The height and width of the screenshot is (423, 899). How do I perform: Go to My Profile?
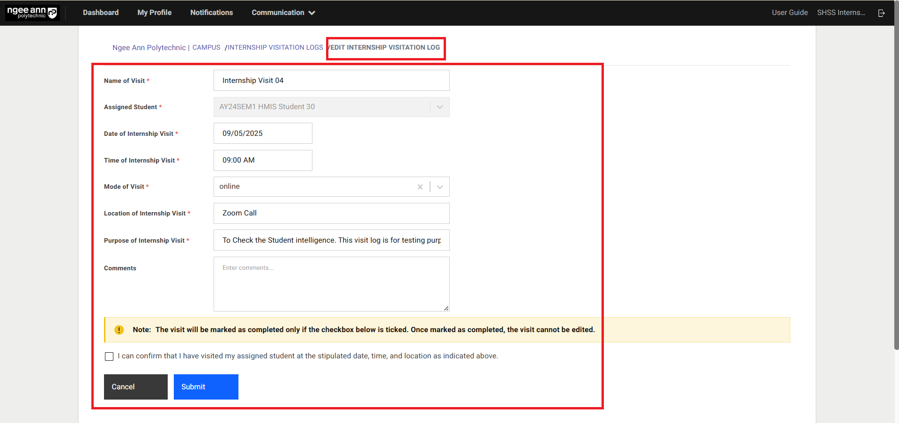(x=154, y=13)
